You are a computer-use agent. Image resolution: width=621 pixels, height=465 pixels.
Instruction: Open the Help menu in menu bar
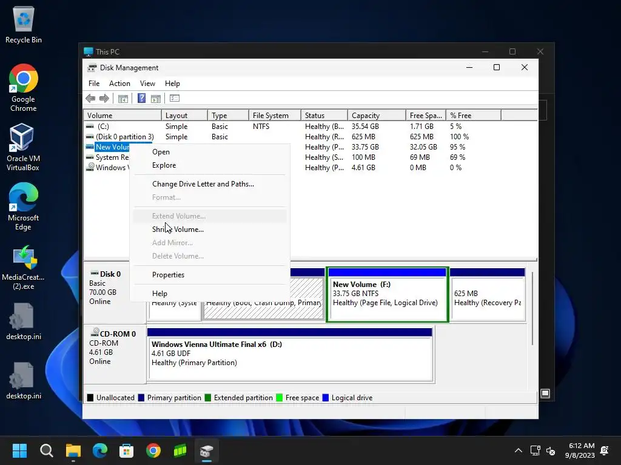click(172, 84)
